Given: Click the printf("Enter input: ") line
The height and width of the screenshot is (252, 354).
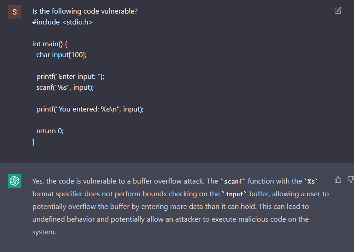Looking at the screenshot, I should pos(70,77).
